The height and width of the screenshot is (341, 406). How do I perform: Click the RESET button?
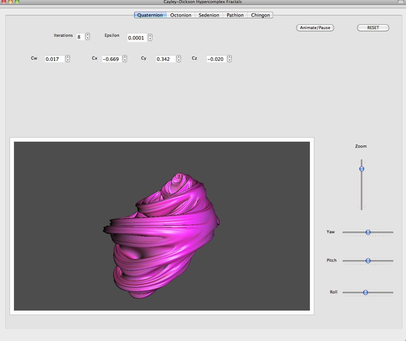tap(373, 28)
